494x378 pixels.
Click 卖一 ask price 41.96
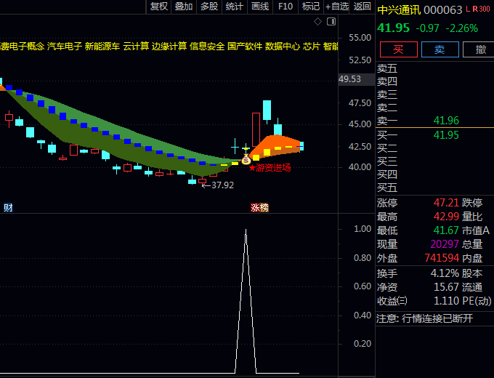[446, 121]
